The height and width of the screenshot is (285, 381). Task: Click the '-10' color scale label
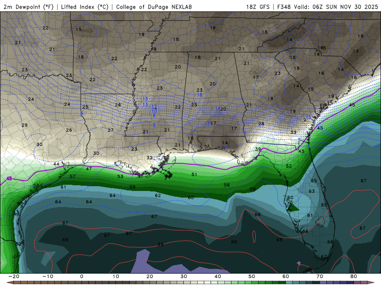point(48,276)
